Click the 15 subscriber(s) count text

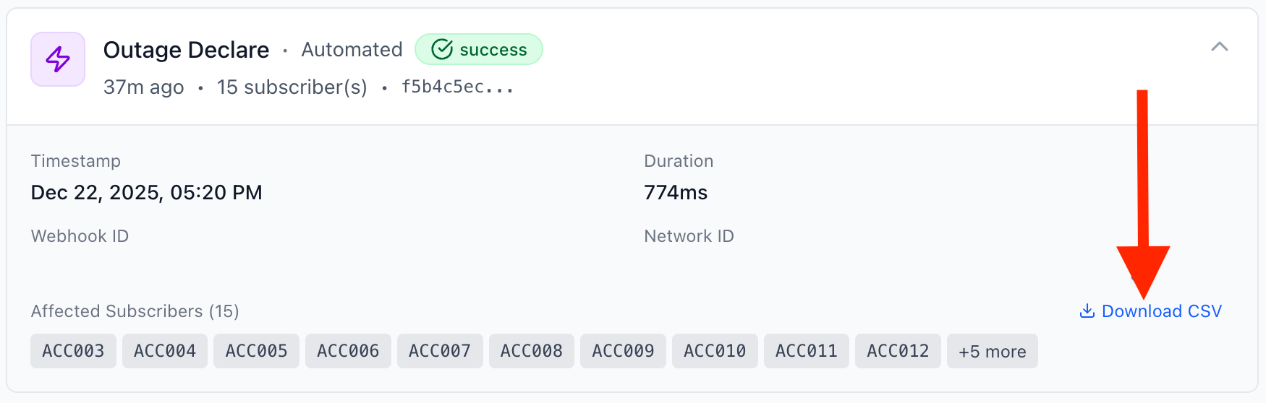[292, 87]
